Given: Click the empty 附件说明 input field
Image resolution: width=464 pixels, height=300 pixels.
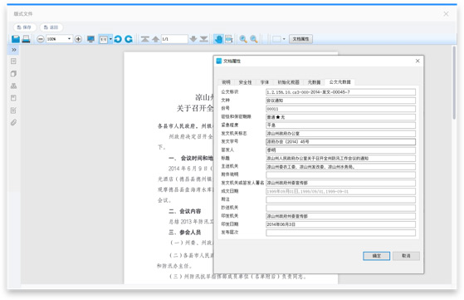Looking at the screenshot, I should click(x=340, y=175).
